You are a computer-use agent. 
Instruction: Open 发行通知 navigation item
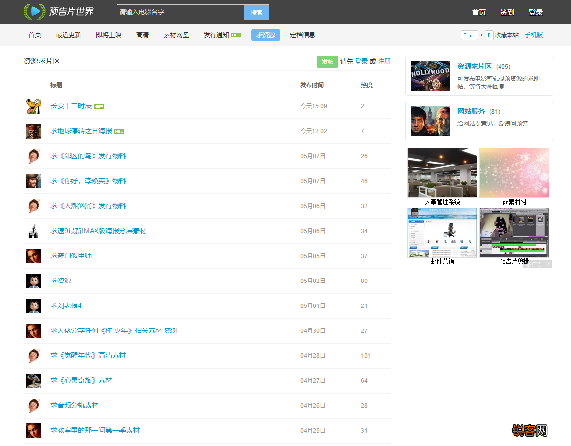[x=216, y=35]
